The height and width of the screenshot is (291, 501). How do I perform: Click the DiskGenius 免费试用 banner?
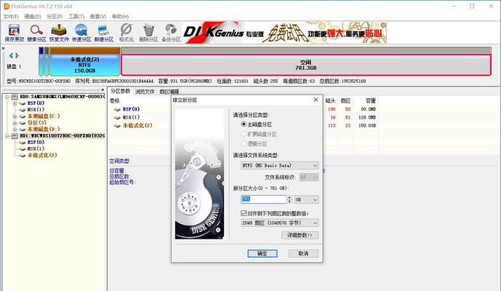285,32
